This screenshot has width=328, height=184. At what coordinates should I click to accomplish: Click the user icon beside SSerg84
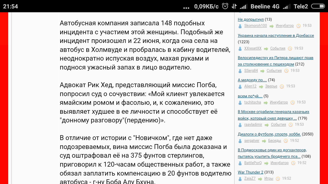[x=240, y=71]
